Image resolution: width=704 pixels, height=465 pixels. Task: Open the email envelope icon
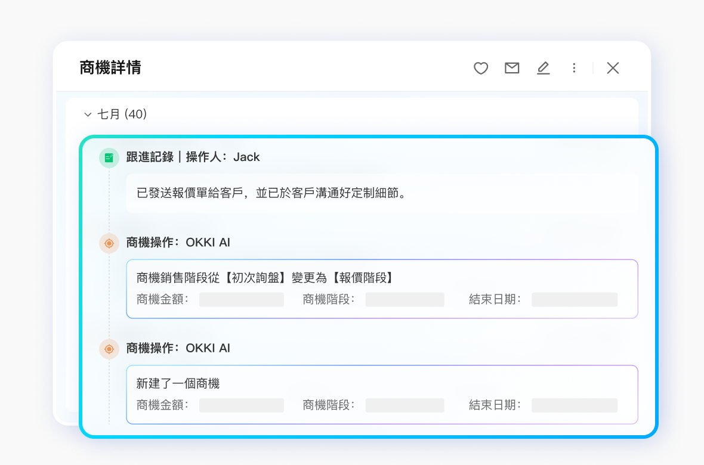(511, 68)
